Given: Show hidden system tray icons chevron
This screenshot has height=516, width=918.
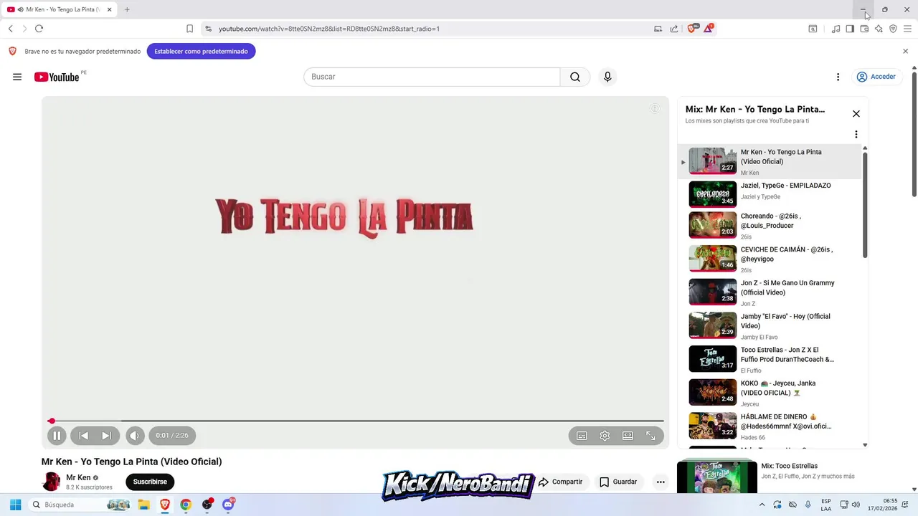Looking at the screenshot, I should pyautogui.click(x=762, y=505).
